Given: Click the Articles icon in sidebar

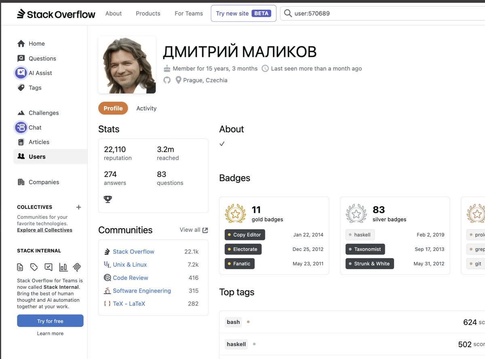Looking at the screenshot, I should coord(21,142).
